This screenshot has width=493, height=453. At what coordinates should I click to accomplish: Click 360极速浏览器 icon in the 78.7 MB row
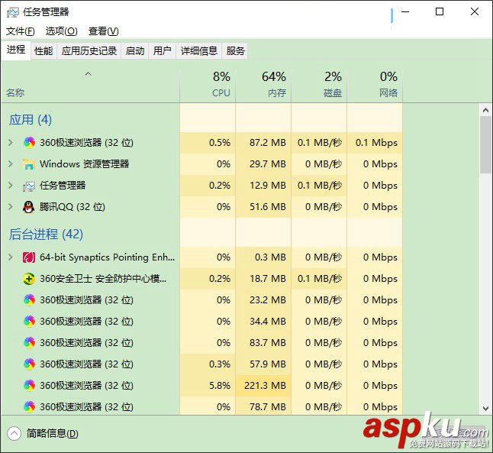[x=29, y=406]
